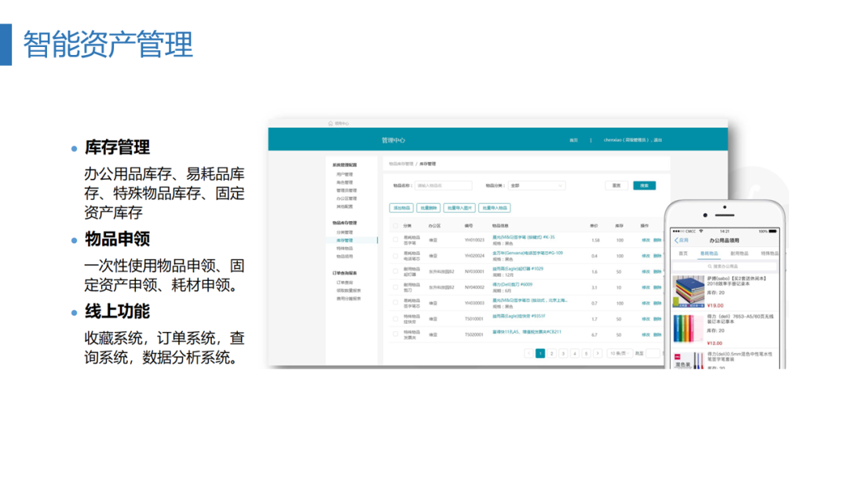Screen dimensions: 848x477
Task: Click 修改 for item NY030001
Action: (645, 271)
